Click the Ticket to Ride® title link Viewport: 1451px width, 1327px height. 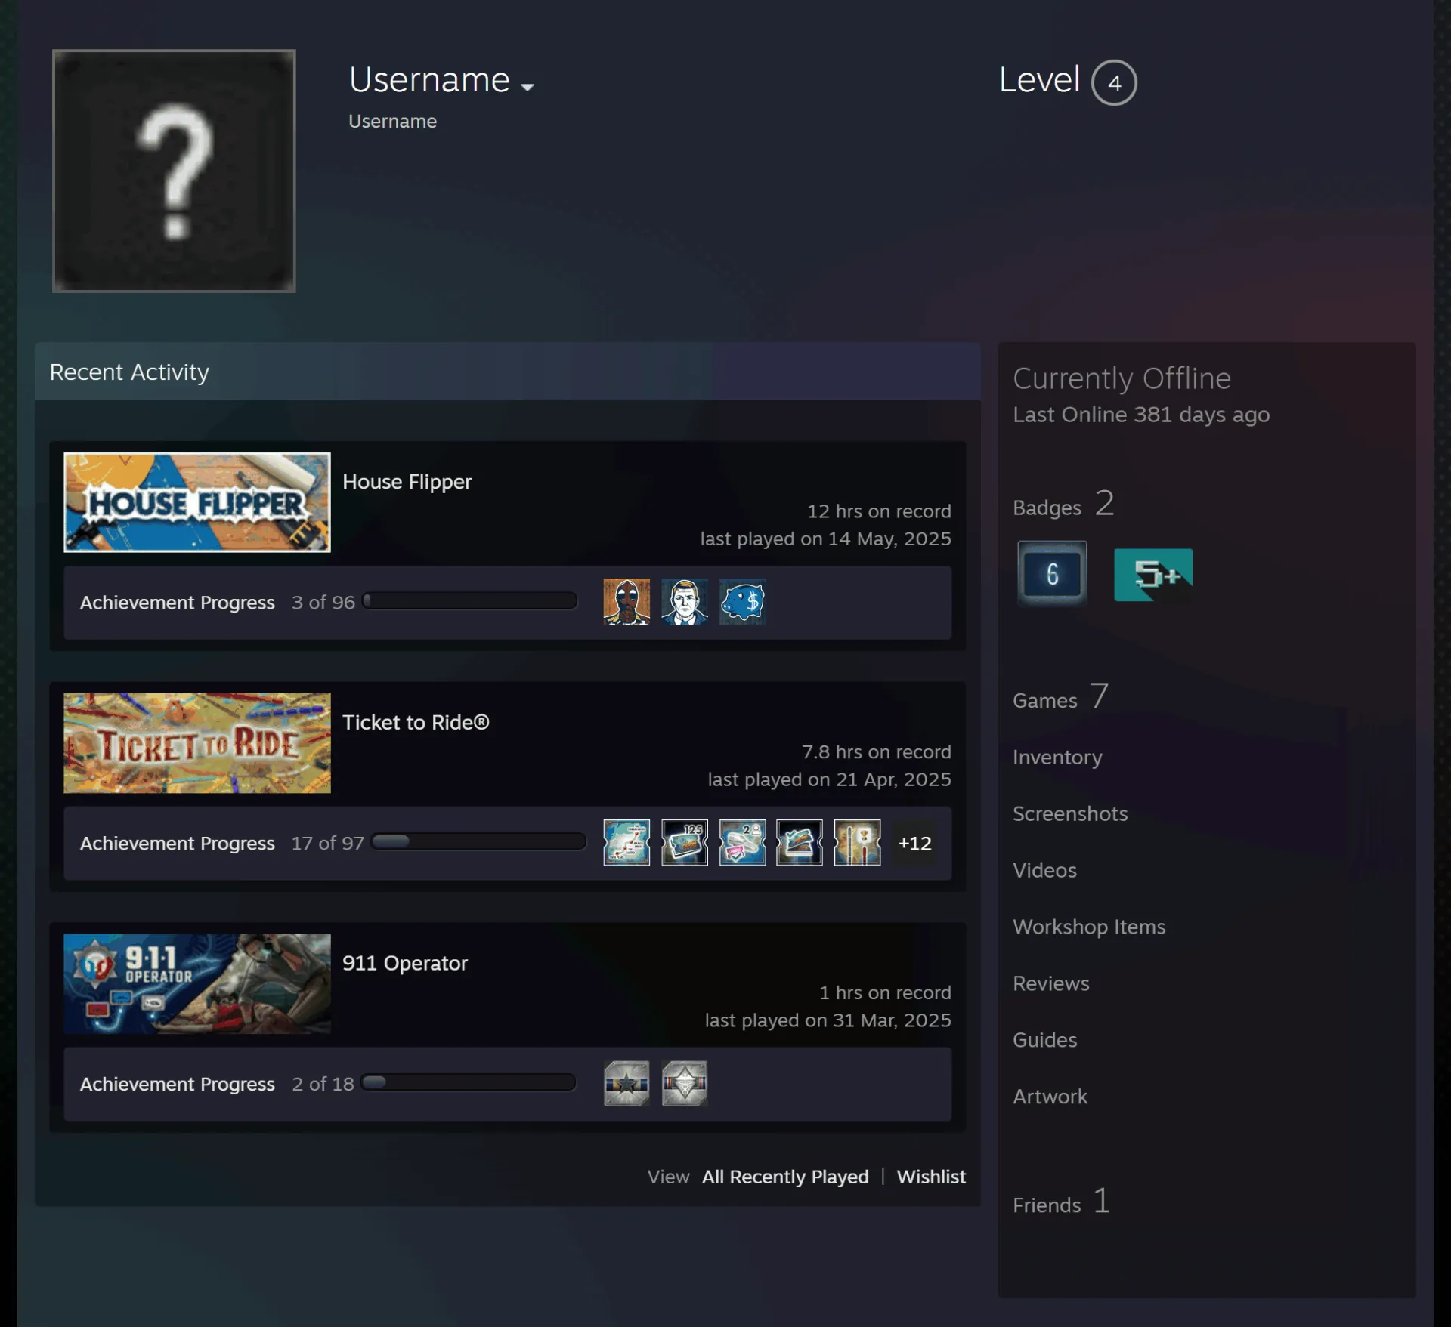pos(416,722)
